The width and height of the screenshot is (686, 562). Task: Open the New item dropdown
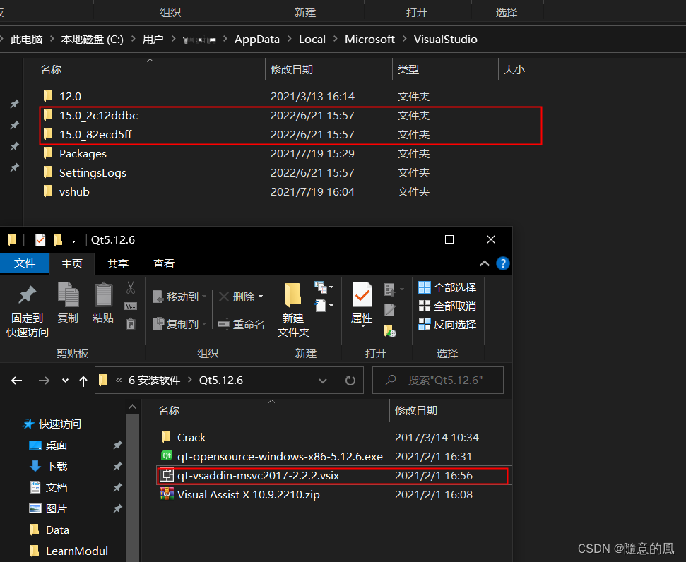[x=324, y=287]
